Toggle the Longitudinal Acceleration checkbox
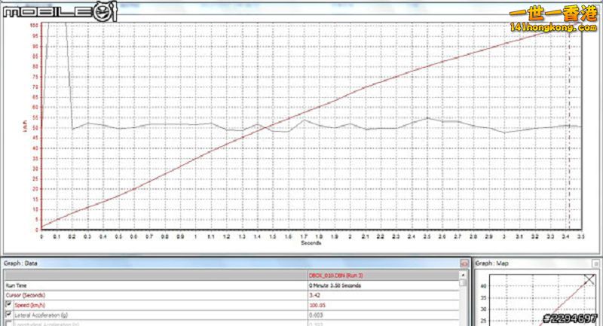Screen dimensions: 603x326 [x=8, y=323]
